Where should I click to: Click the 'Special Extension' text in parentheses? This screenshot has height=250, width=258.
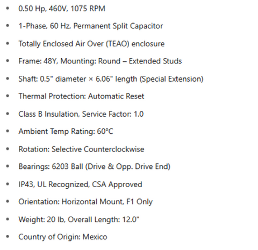[x=171, y=79]
